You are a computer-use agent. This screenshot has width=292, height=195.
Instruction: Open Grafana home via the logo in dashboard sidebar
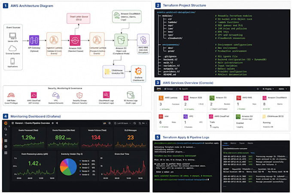click(6, 123)
